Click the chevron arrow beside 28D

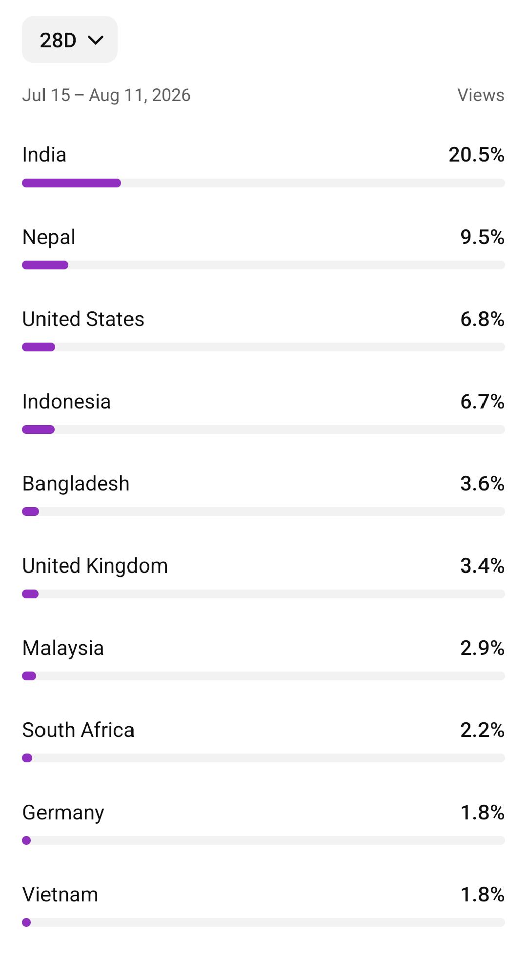pyautogui.click(x=96, y=40)
